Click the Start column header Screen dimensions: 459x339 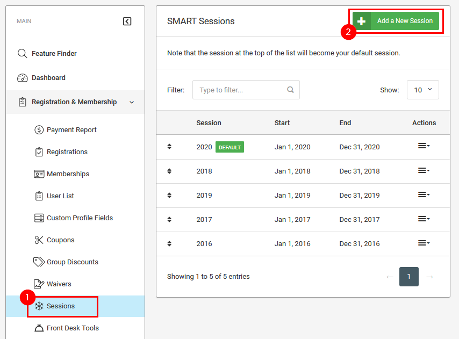point(282,123)
